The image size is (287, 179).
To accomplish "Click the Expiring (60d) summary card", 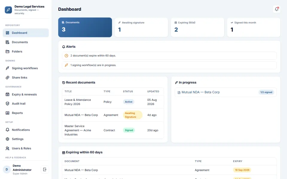I will pos(198,27).
